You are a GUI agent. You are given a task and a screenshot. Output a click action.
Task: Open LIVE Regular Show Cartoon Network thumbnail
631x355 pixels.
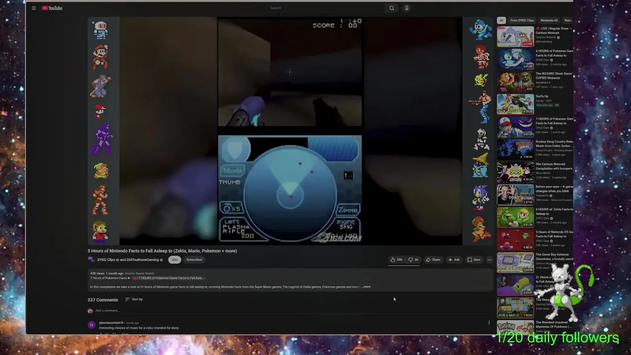coord(515,36)
